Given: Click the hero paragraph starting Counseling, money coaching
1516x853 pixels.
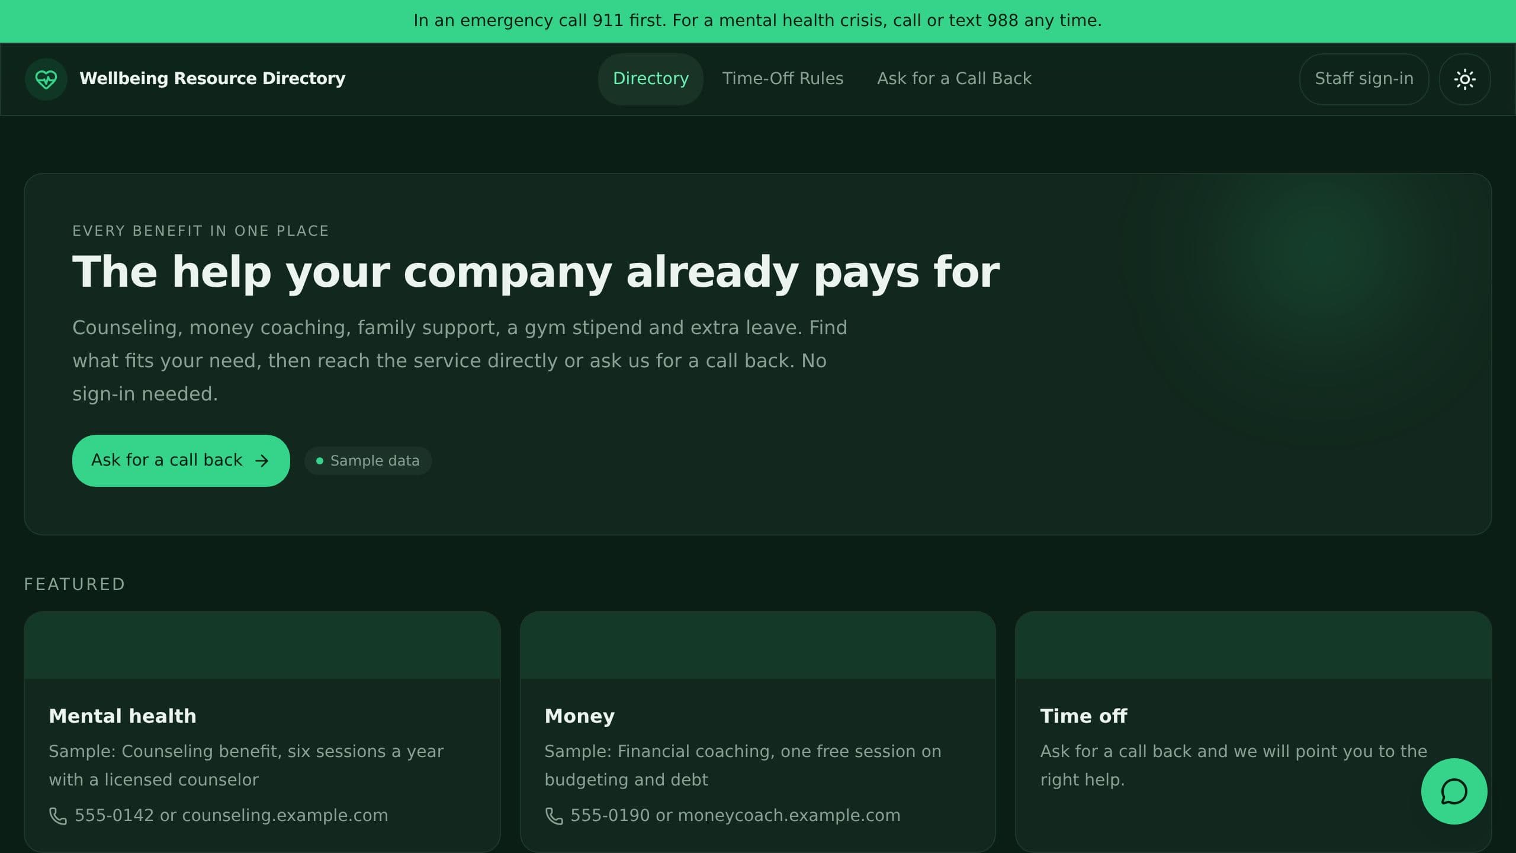Looking at the screenshot, I should coord(460,361).
